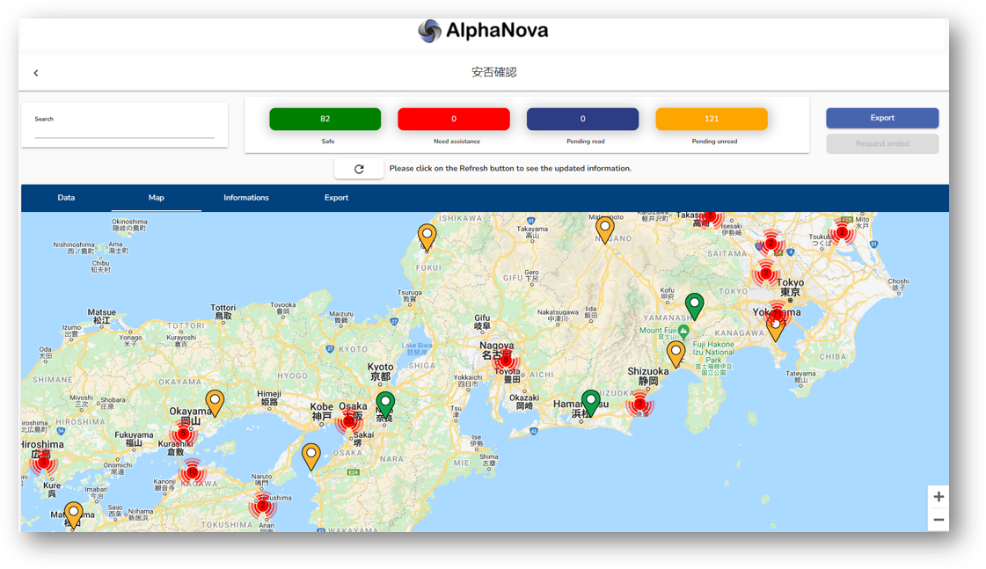
Task: Filter by the green Safe count
Action: coord(325,119)
